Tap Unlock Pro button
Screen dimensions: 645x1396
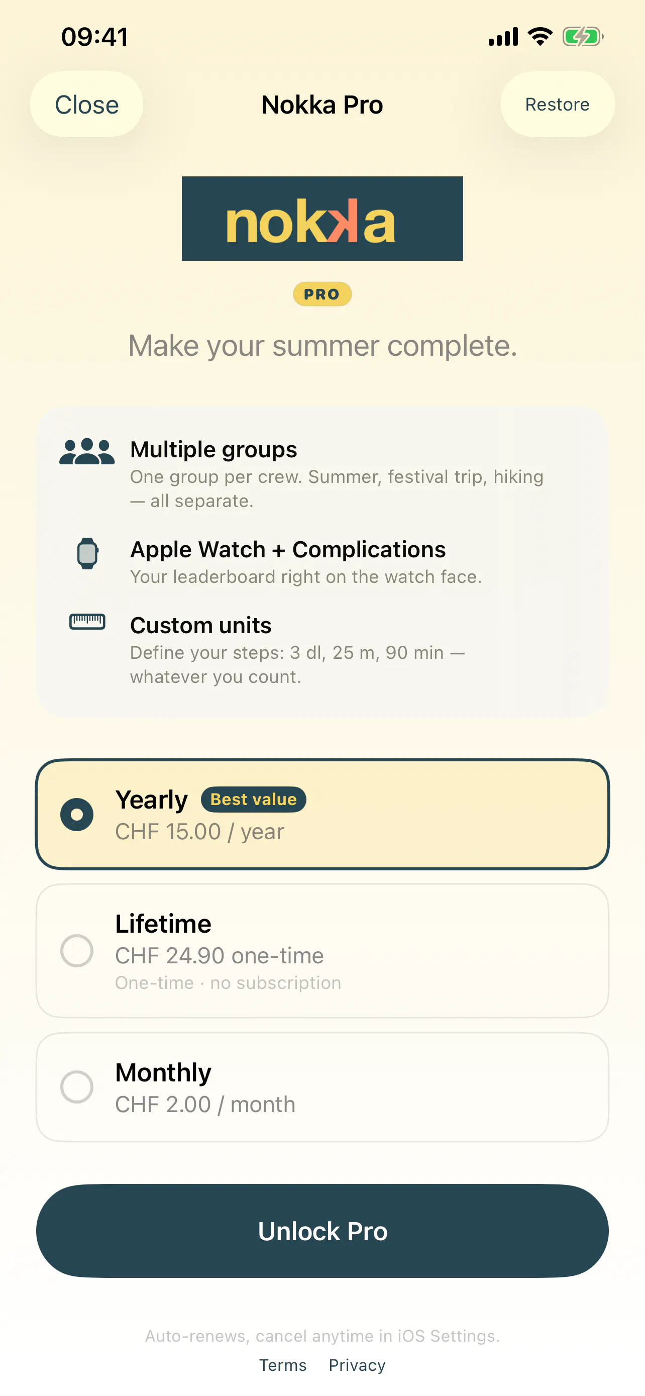pyautogui.click(x=322, y=1231)
